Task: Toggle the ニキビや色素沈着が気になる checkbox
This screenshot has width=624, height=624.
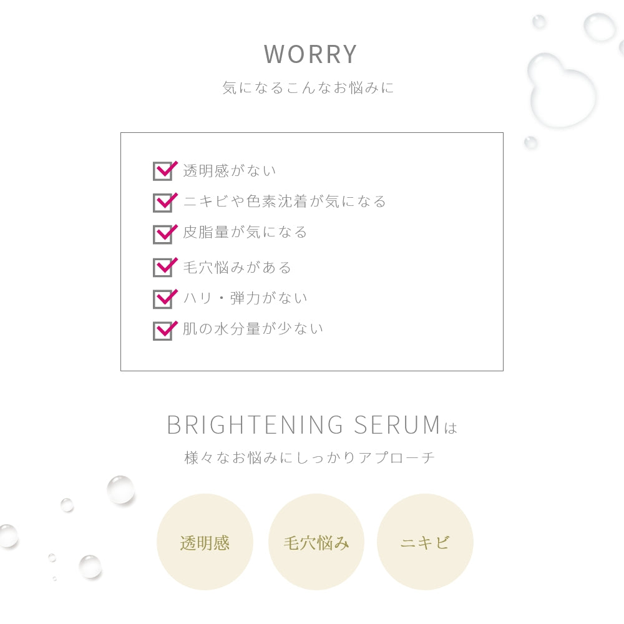Action: (x=162, y=202)
